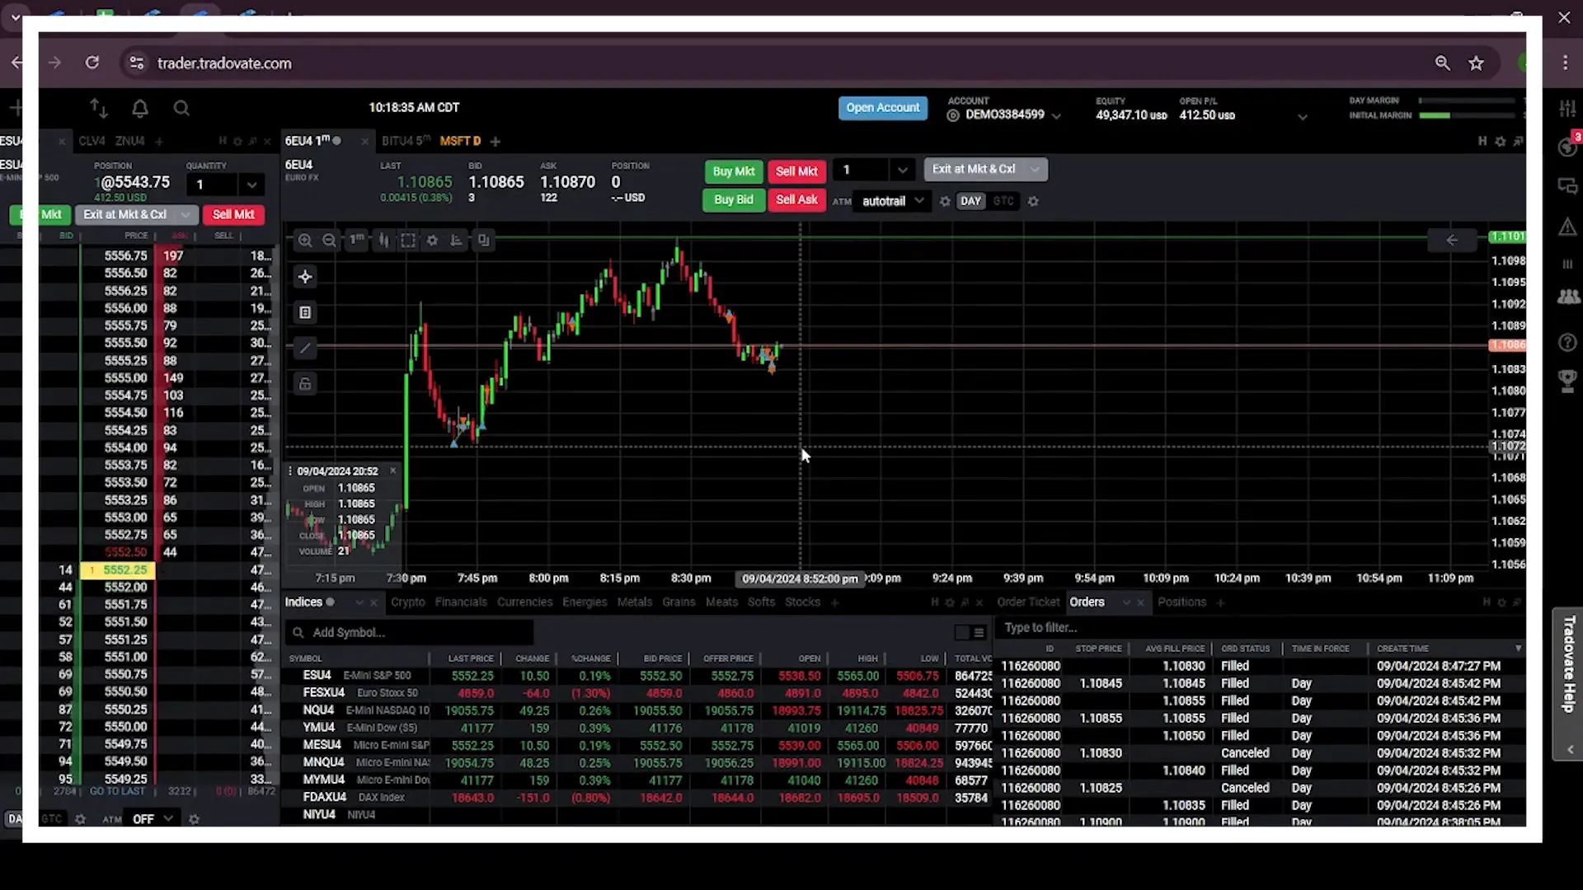Open the Orders tab dropdown chevron
The image size is (1583, 890).
tap(1125, 602)
